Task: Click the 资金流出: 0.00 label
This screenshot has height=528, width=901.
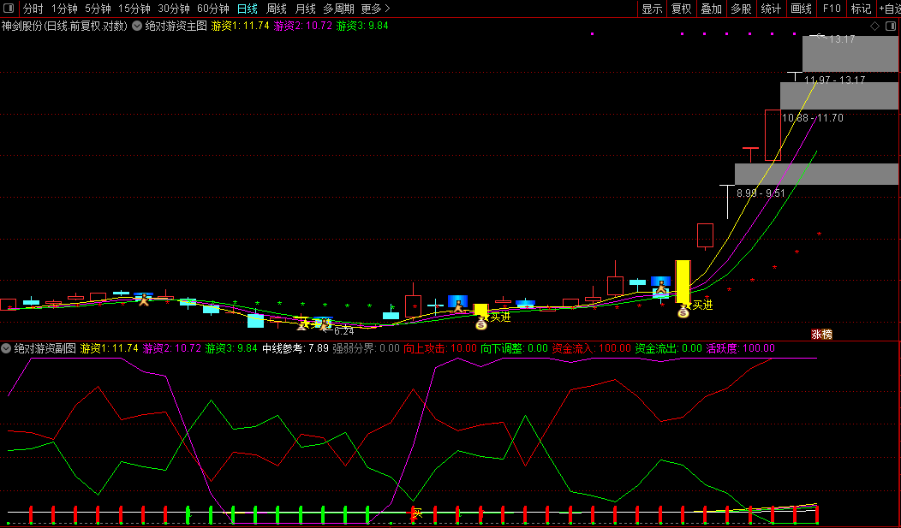Action: [668, 348]
